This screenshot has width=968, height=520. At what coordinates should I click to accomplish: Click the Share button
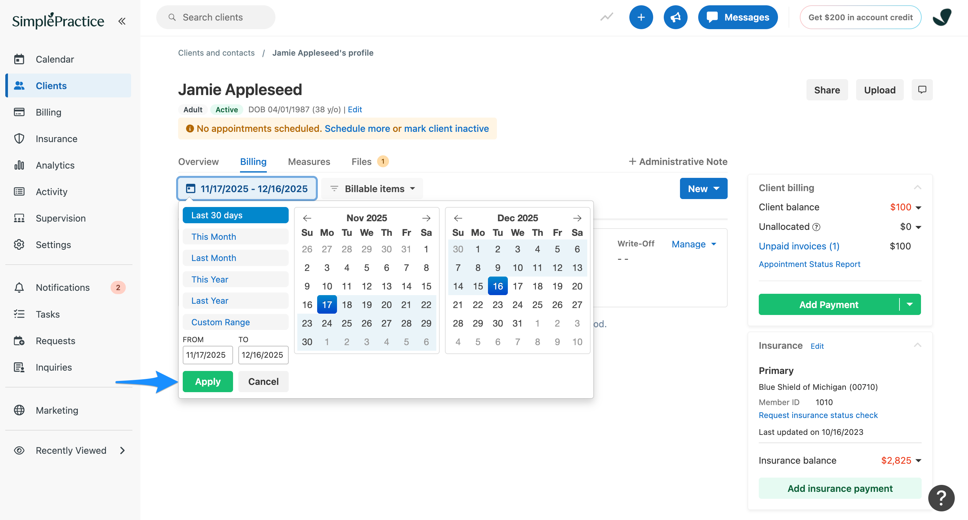827,90
